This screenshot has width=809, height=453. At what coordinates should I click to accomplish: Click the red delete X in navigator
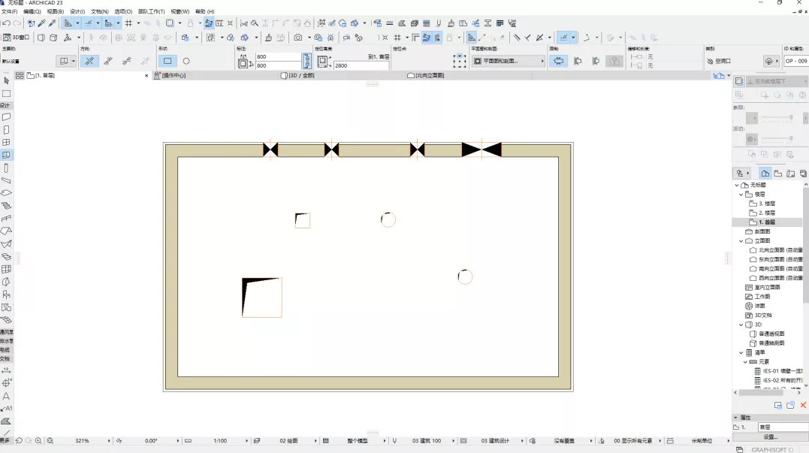click(x=803, y=405)
